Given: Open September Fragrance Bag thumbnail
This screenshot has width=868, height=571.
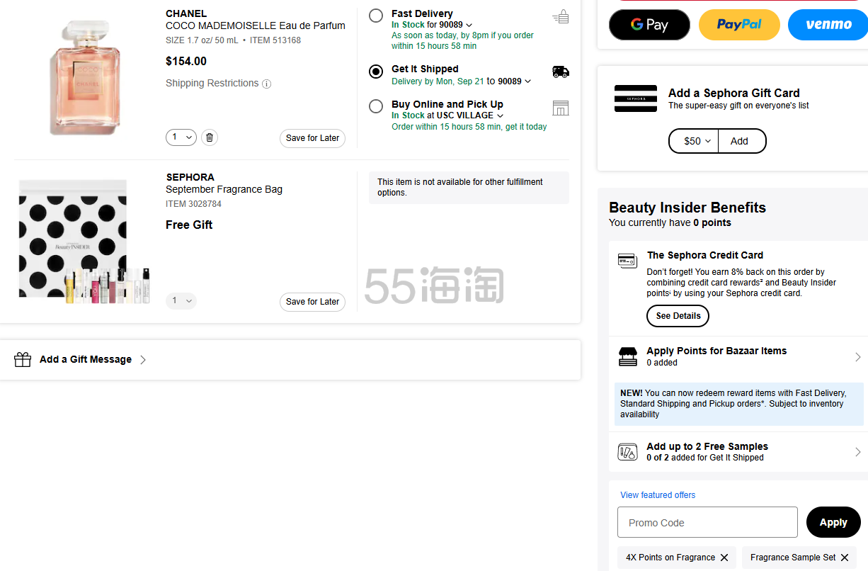Looking at the screenshot, I should (x=85, y=241).
